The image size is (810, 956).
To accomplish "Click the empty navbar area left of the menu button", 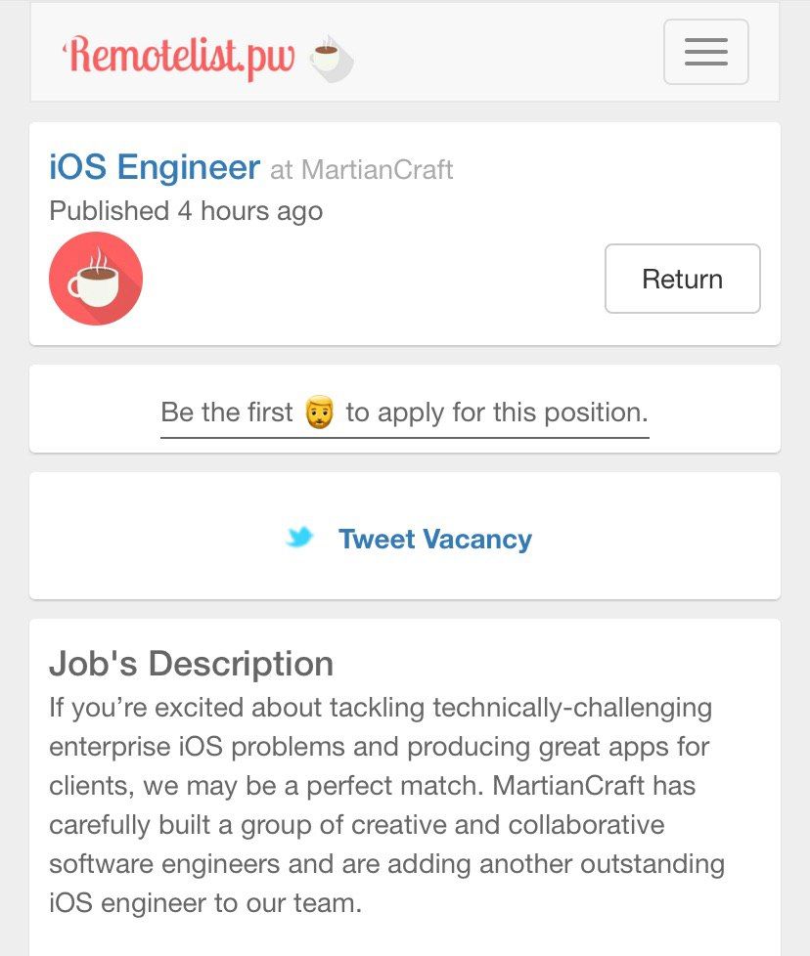I will pos(509,52).
